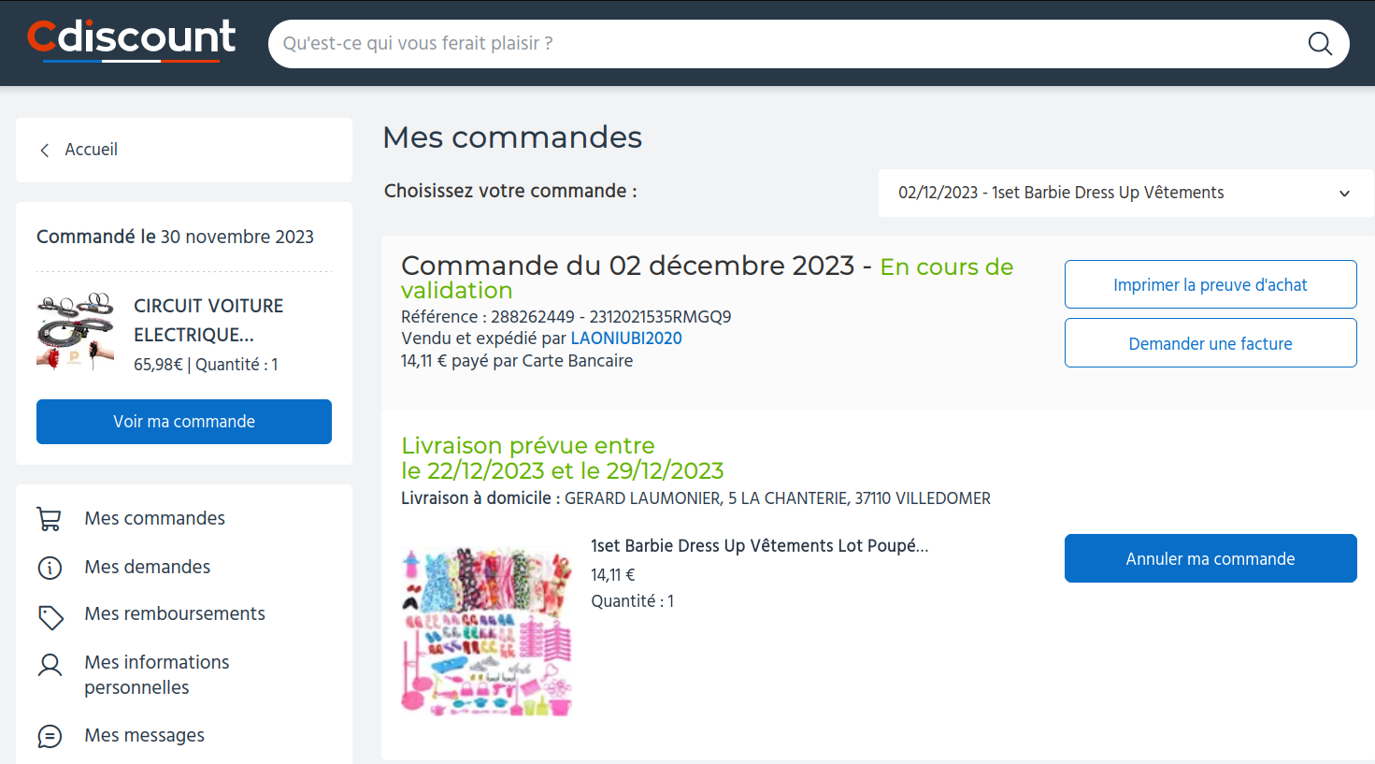Click the Barbie clothes product thumbnail
Screen dimensions: 1375x764
tap(486, 632)
